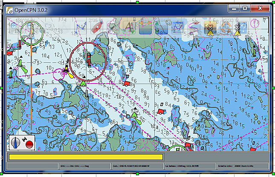Screen dimensions: 275x177
Task: Open the Toolbox settings wrench icon
Action: tap(113, 28)
